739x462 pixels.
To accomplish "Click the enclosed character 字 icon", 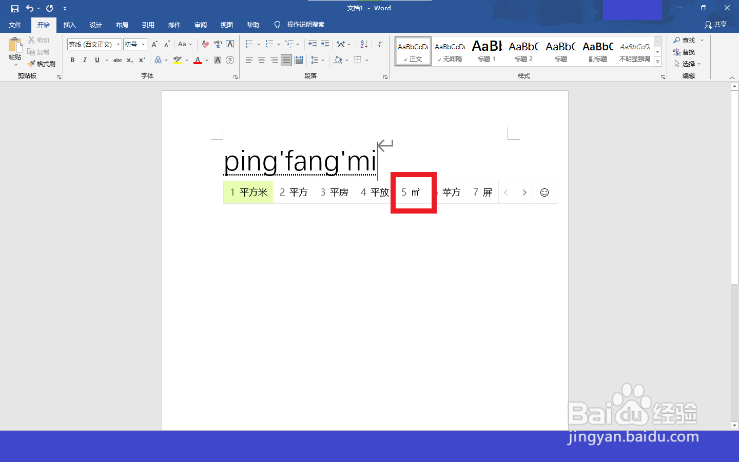I will click(x=230, y=60).
